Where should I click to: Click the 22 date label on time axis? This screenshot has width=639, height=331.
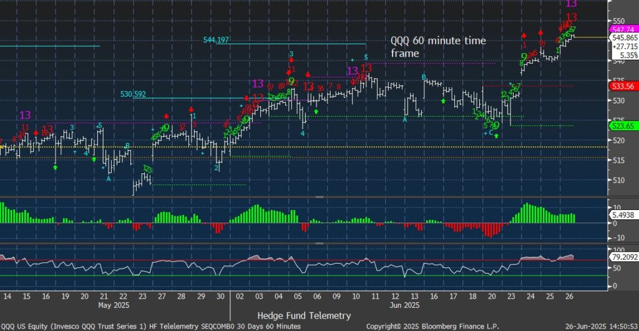[123, 296]
